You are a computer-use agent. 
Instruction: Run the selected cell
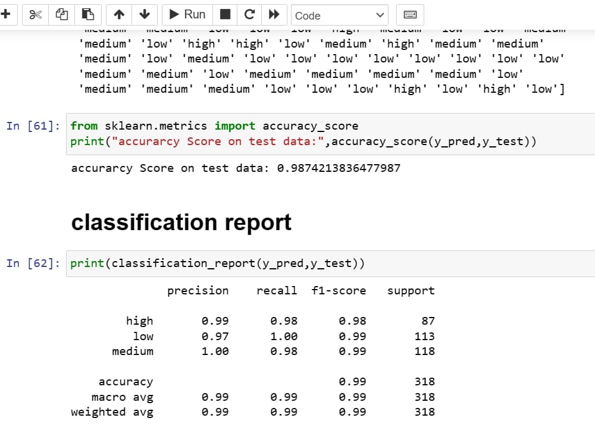click(187, 14)
